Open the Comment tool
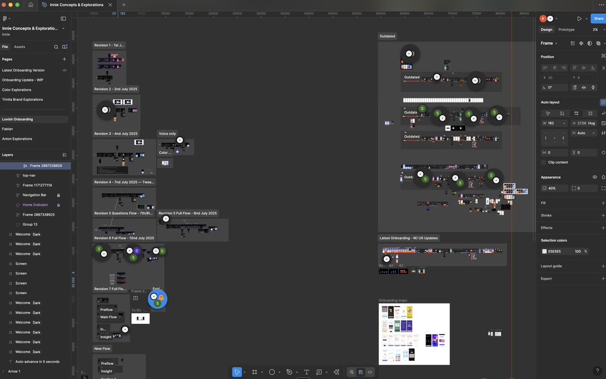 [320, 372]
